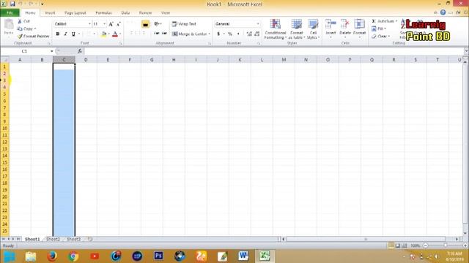Open the font name Calibri dropdown
469x263 pixels.
(89, 24)
